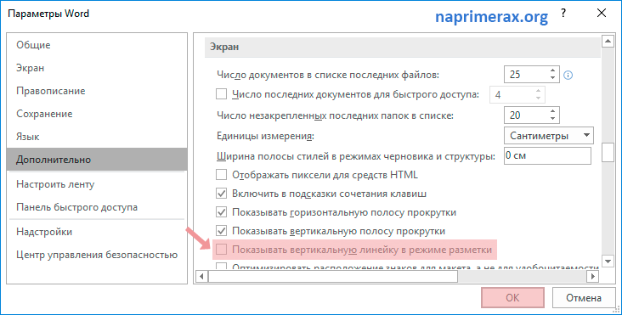
Task: Click the Отмена button
Action: tap(584, 297)
